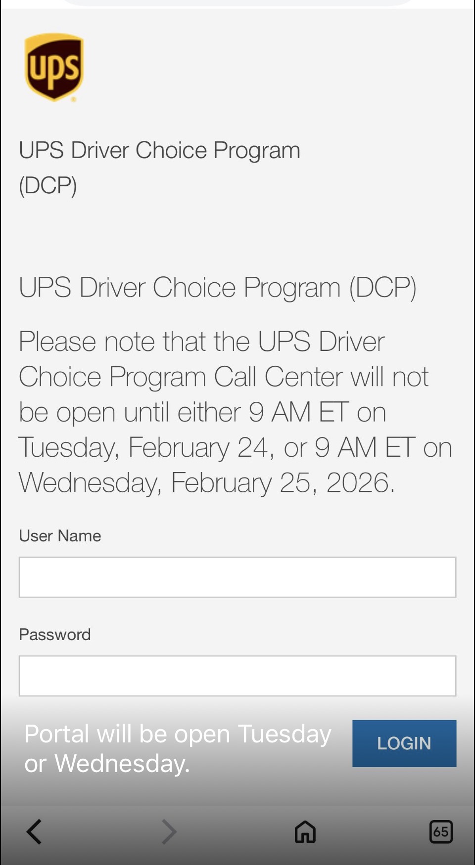
Task: Click the "Portal will be open Tuesday" caption
Action: point(178,734)
